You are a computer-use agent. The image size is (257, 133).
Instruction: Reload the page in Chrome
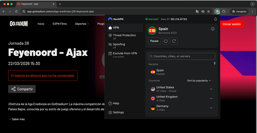[16, 11]
